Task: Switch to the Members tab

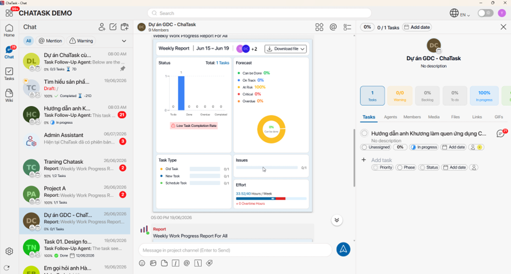Action: coord(412,117)
